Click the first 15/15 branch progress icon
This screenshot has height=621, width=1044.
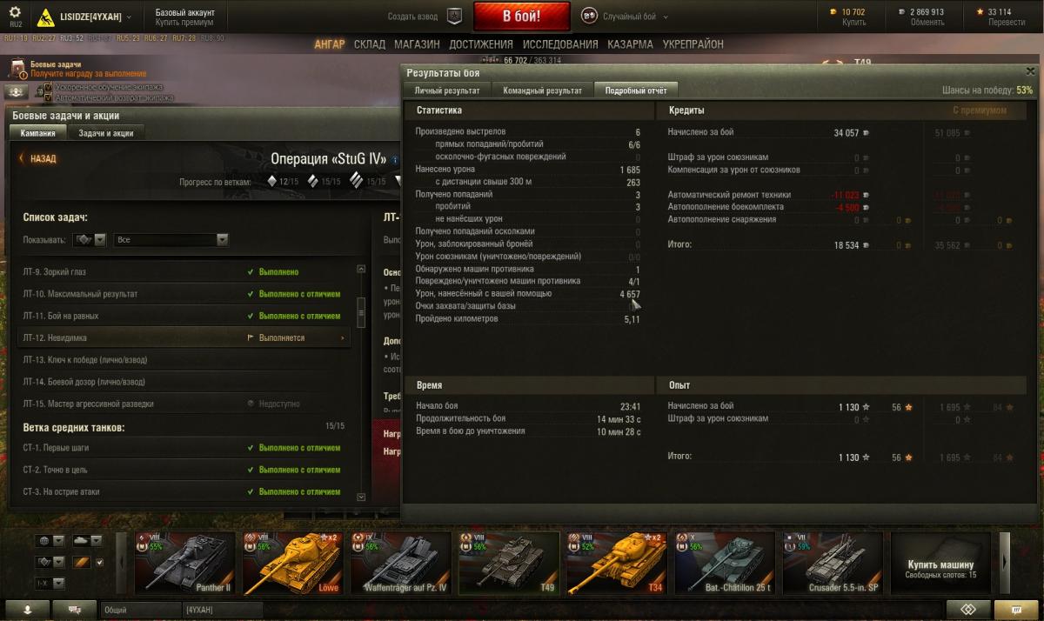pyautogui.click(x=313, y=181)
